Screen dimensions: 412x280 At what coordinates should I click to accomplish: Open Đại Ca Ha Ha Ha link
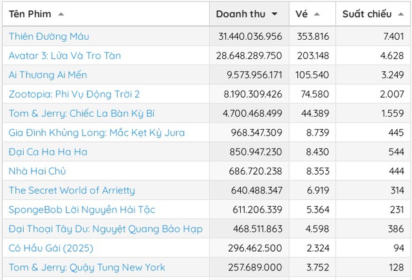pyautogui.click(x=48, y=152)
